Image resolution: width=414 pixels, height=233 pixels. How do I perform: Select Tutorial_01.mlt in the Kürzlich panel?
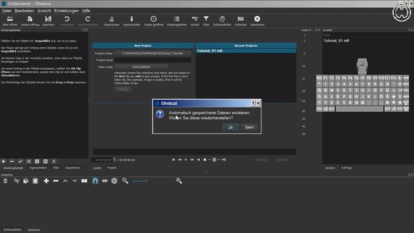point(336,41)
